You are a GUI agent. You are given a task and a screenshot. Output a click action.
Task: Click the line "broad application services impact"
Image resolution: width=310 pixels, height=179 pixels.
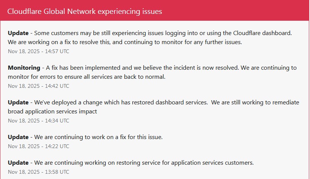53,112
